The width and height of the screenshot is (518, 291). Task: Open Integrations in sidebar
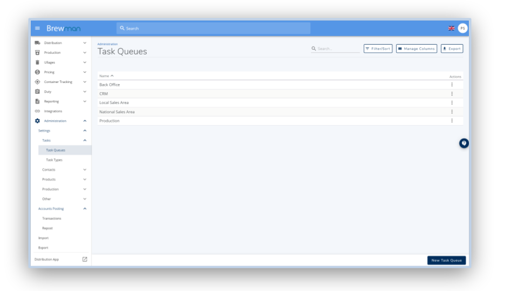[53, 111]
